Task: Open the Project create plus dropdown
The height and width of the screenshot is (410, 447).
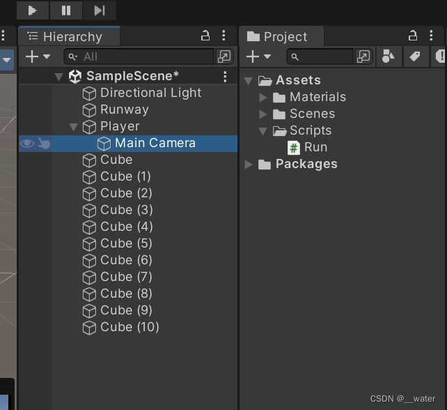Action: click(x=258, y=56)
